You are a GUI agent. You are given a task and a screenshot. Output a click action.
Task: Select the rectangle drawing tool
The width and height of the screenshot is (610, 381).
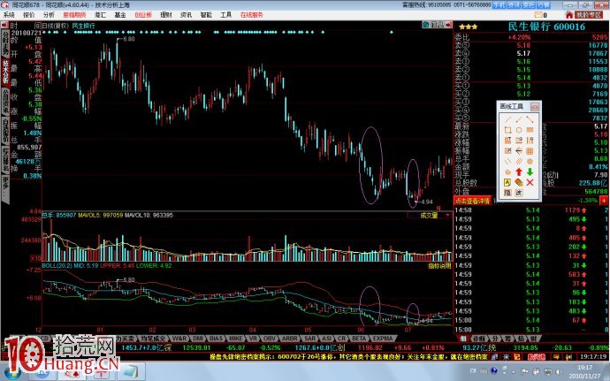[506, 129]
